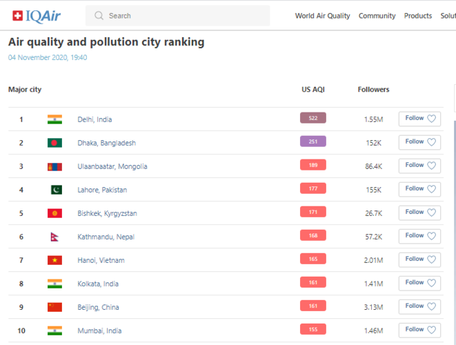The height and width of the screenshot is (345, 456).
Task: Click the Vietnam flag icon
Action: pyautogui.click(x=54, y=260)
